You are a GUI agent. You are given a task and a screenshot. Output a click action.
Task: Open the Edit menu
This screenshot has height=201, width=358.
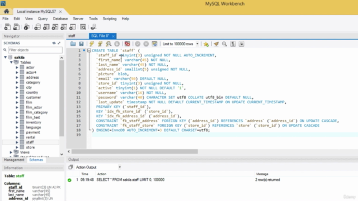[17, 18]
